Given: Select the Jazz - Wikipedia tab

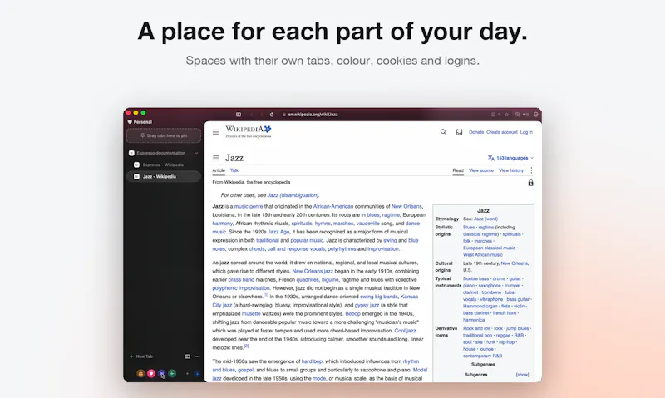Looking at the screenshot, I should coord(164,176).
